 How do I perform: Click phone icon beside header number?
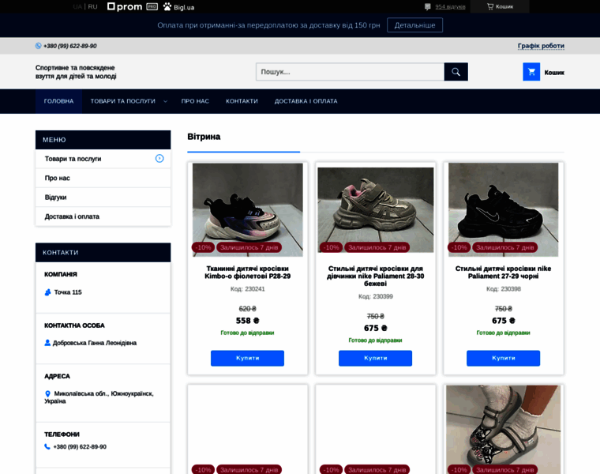tap(38, 46)
